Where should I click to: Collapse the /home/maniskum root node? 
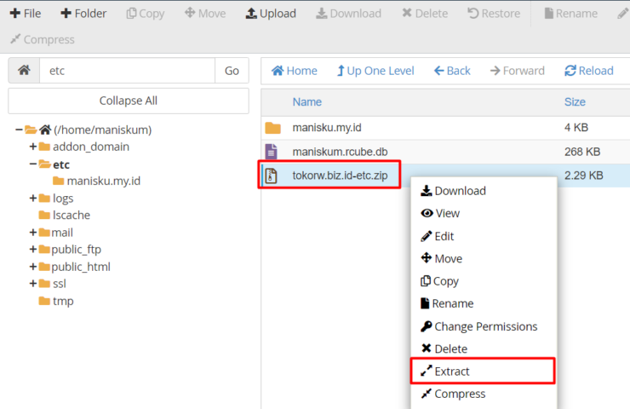point(19,130)
